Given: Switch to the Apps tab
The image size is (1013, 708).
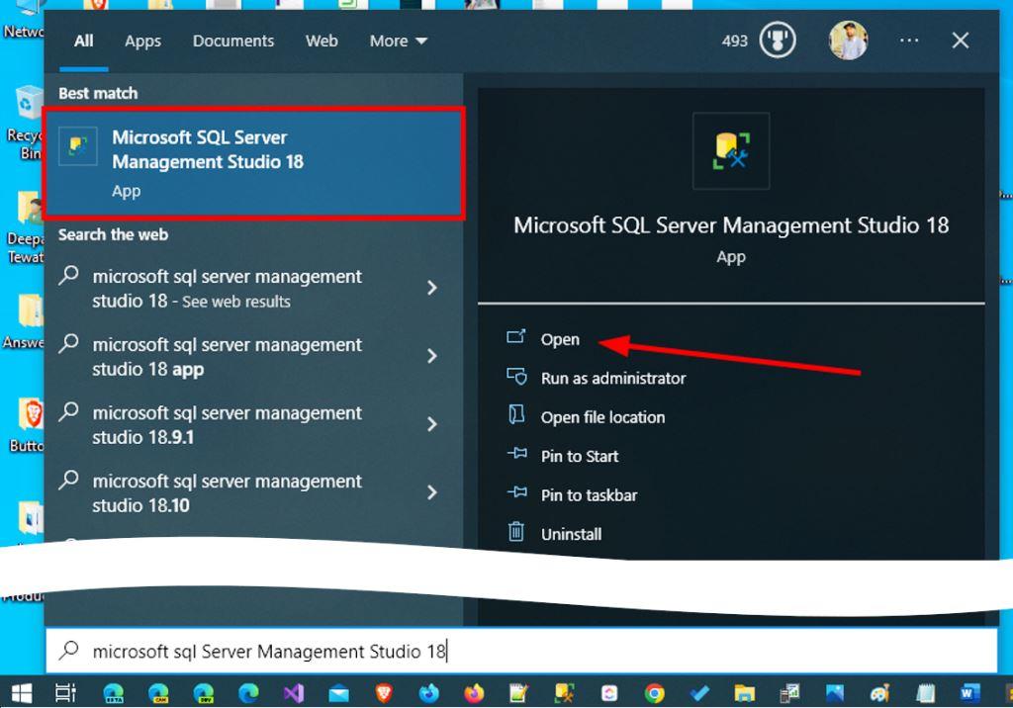Looking at the screenshot, I should (142, 41).
